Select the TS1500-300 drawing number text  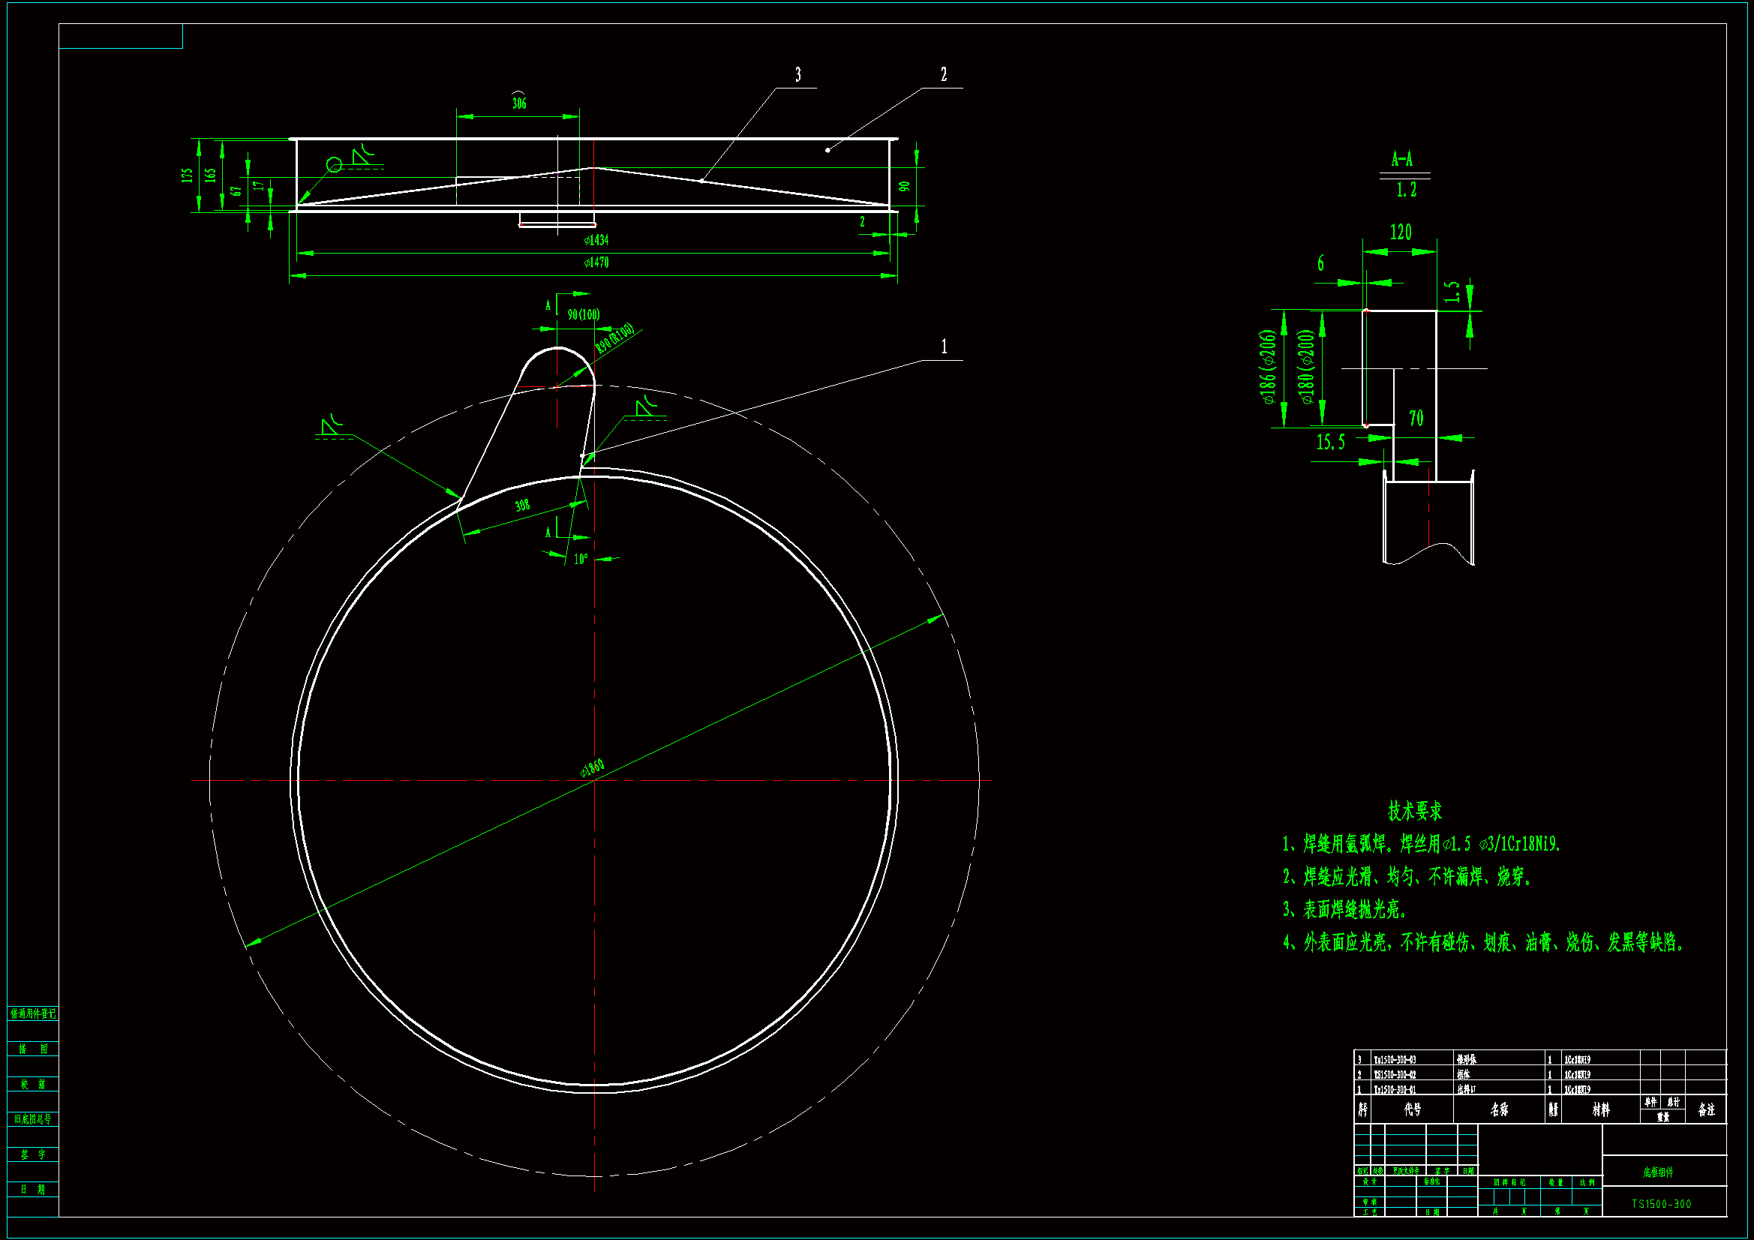[x=1662, y=1204]
